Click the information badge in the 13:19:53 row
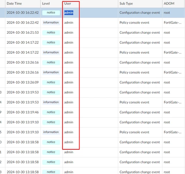Image resolution: width=185 pixels, height=174 pixels. pos(51,102)
